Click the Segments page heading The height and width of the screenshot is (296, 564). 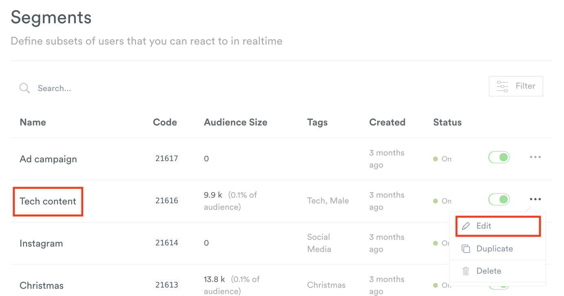tap(51, 17)
